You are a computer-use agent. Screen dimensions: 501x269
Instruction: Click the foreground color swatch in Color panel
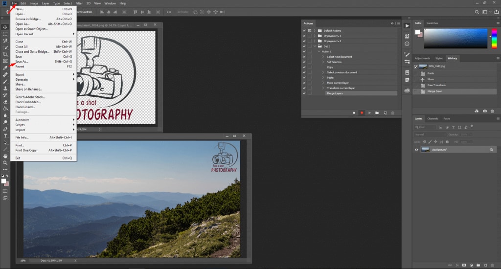pos(417,32)
